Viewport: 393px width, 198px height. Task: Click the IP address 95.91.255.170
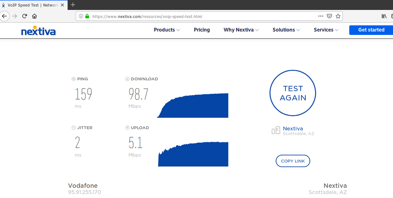[x=84, y=192]
